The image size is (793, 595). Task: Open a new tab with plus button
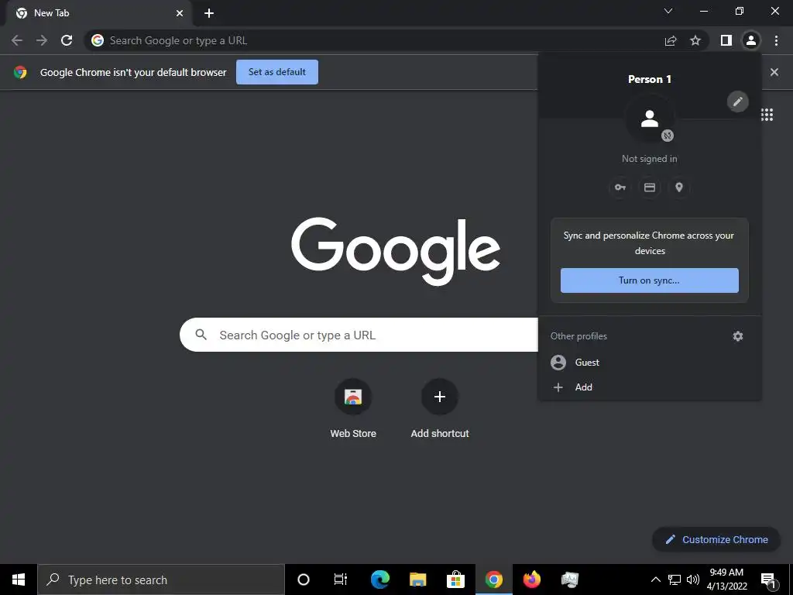(209, 13)
